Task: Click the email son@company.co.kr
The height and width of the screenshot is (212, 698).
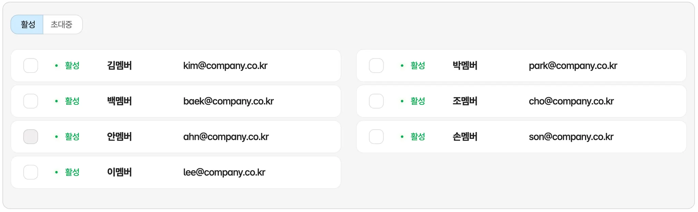Action: (x=571, y=137)
